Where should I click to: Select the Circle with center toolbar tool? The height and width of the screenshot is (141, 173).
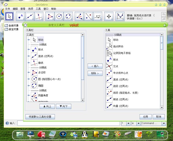[x=59, y=16]
